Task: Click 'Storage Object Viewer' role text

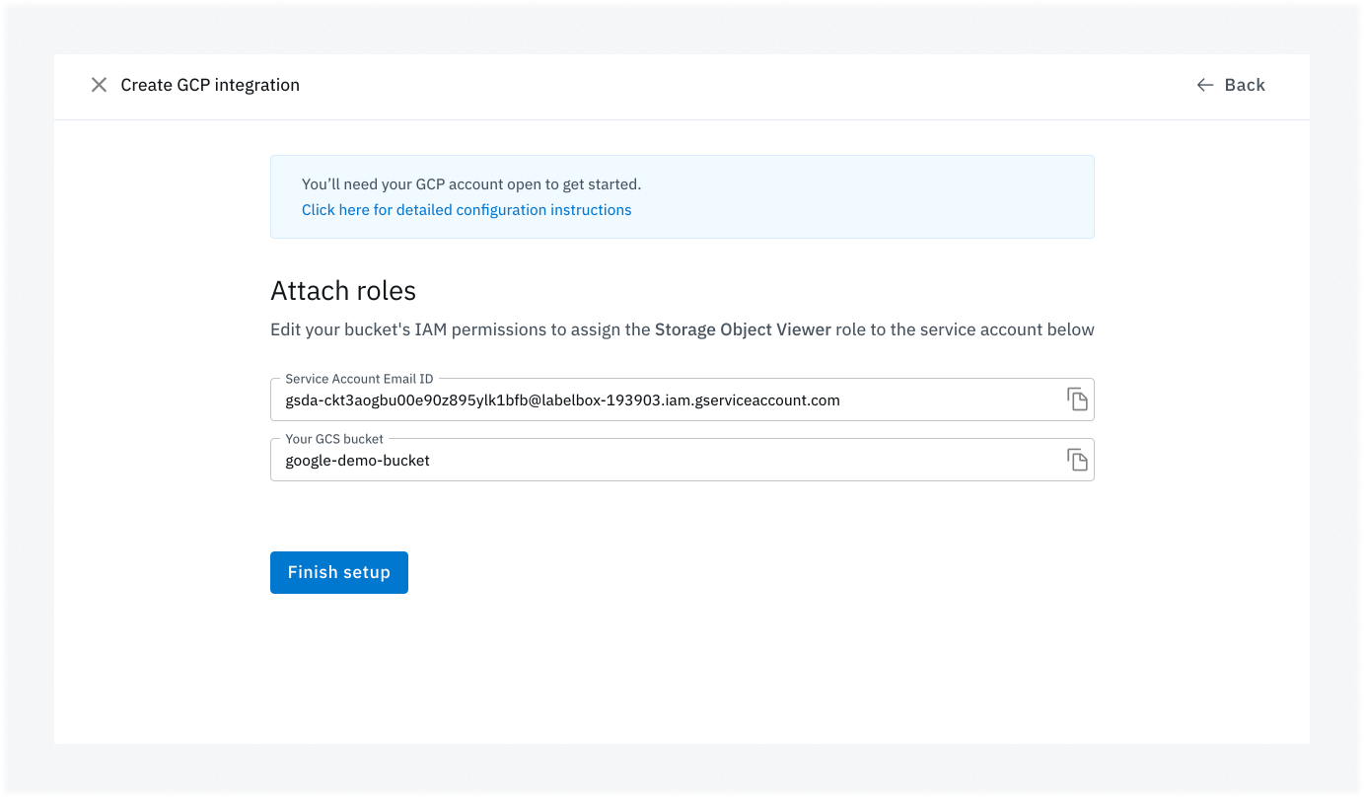Action: 743,329
